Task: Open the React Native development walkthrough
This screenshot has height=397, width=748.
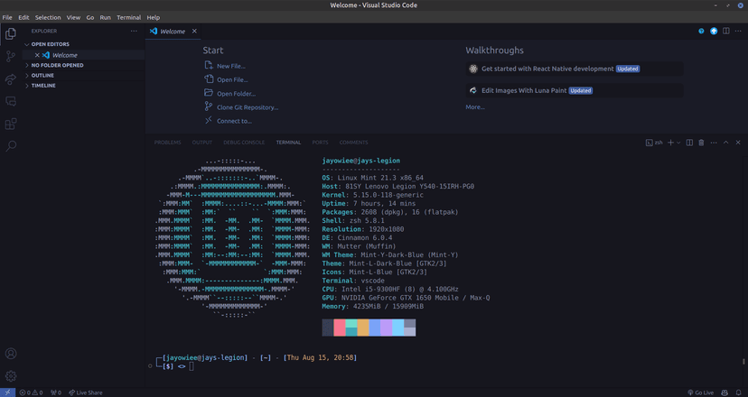Action: pyautogui.click(x=547, y=69)
